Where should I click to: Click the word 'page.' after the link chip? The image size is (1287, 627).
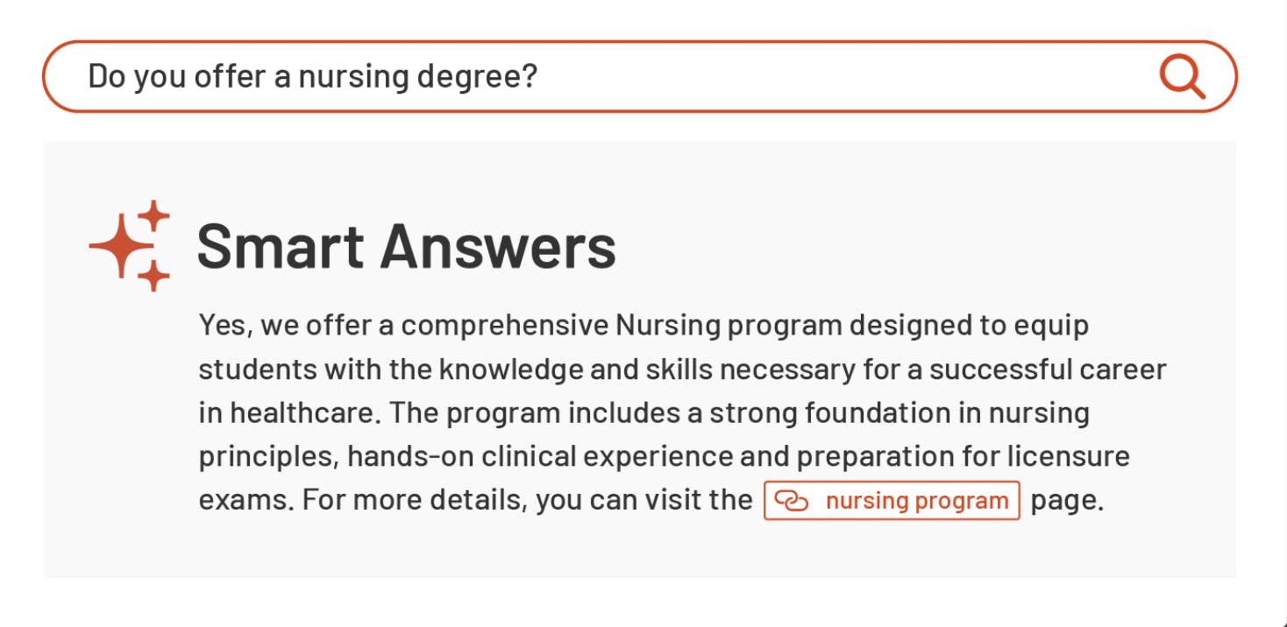[1067, 502]
